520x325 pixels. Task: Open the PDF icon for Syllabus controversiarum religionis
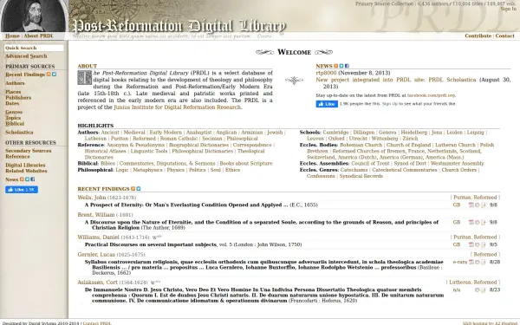[x=471, y=262]
